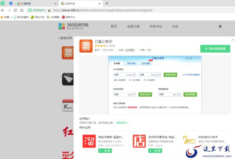Open 全部分类 in store navigation

133,27
